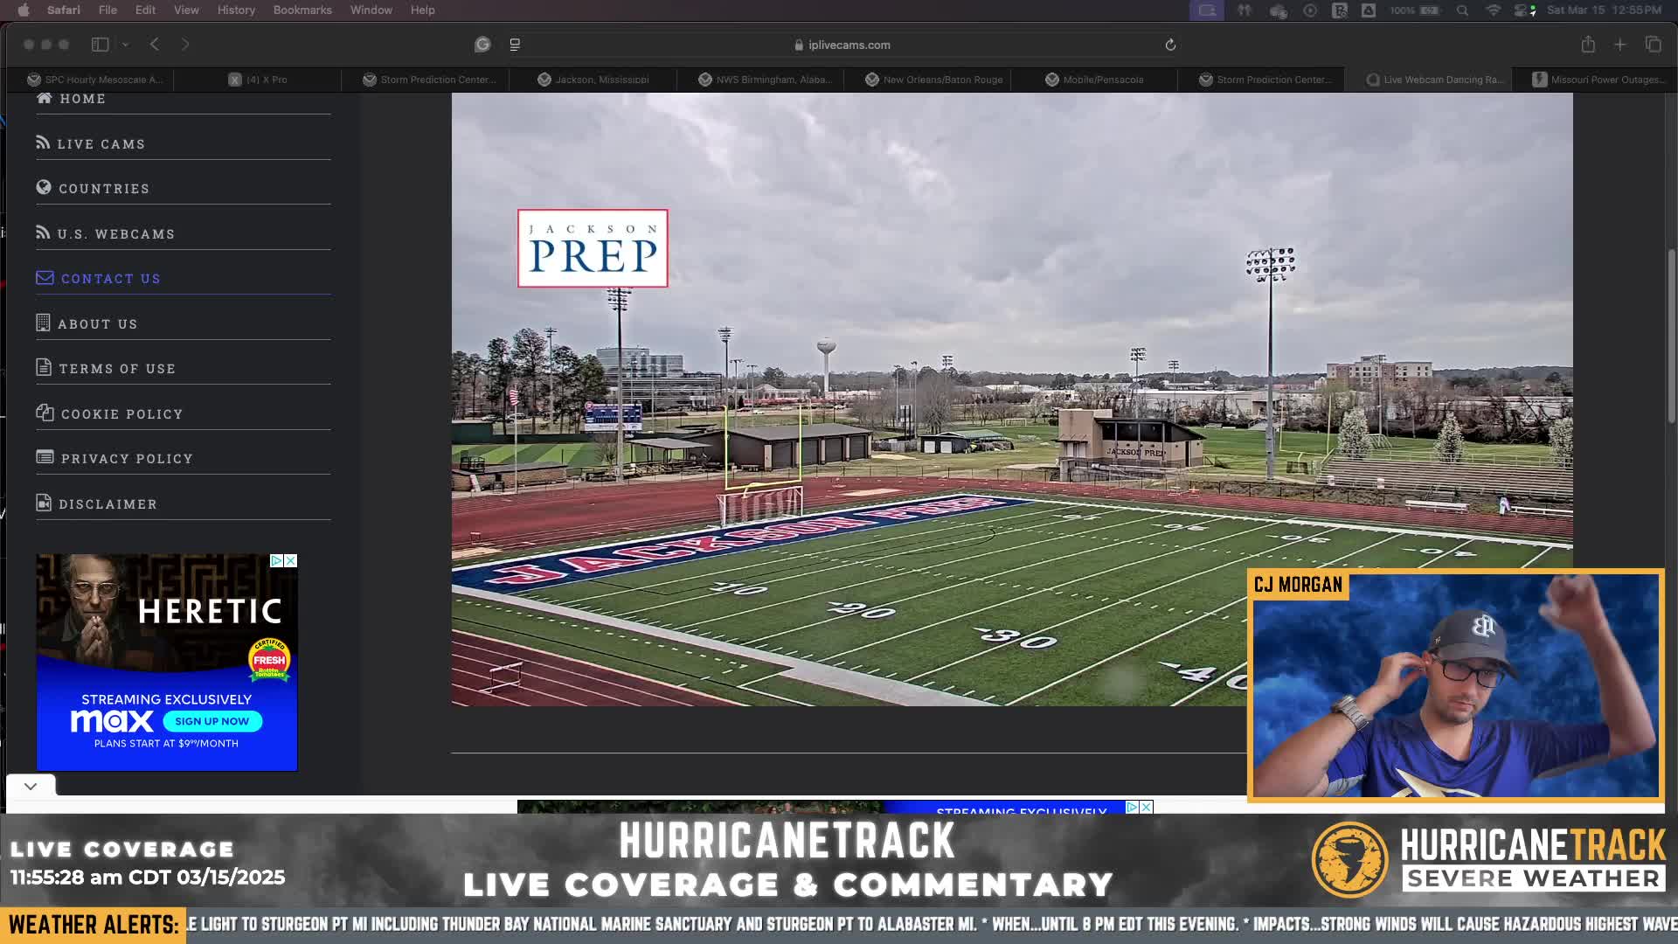Show Safari tab overview icon
This screenshot has width=1678, height=944.
click(x=1653, y=45)
